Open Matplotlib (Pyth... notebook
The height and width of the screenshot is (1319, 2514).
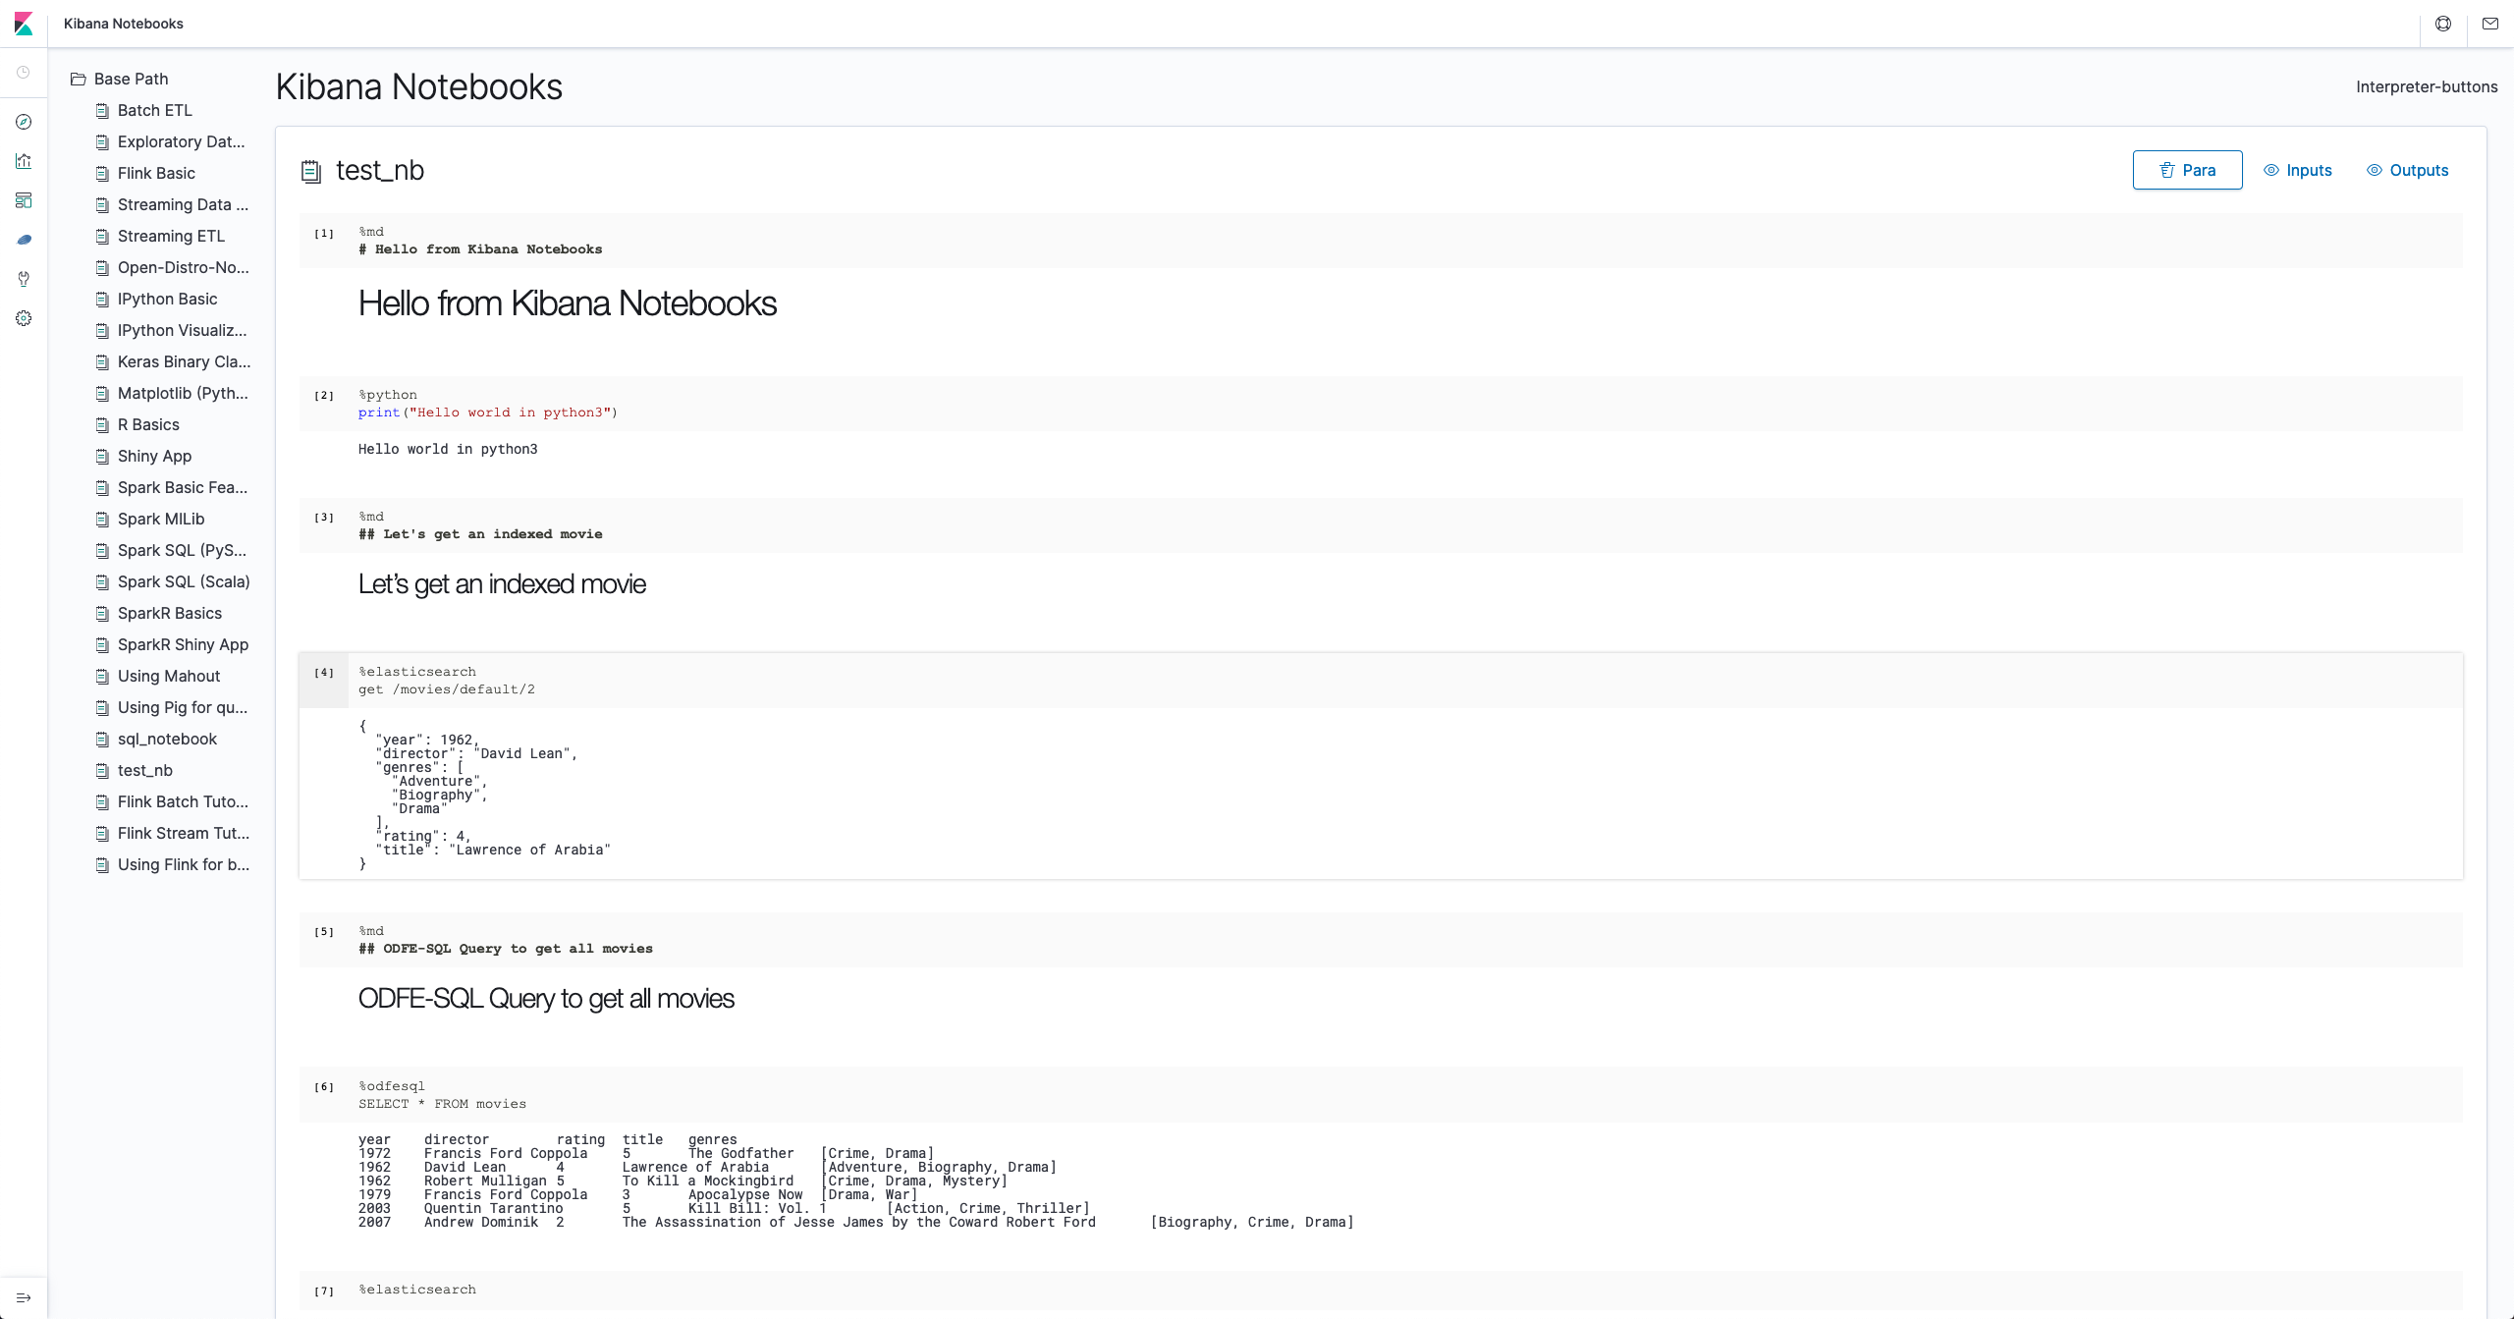coord(183,393)
